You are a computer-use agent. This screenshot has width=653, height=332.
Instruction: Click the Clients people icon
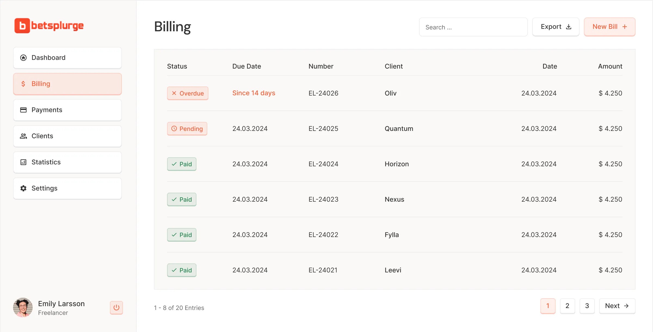pos(23,136)
